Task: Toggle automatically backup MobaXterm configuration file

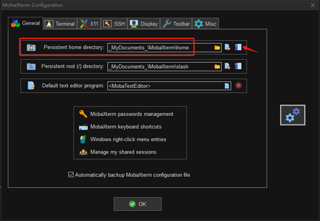Action: pyautogui.click(x=71, y=174)
